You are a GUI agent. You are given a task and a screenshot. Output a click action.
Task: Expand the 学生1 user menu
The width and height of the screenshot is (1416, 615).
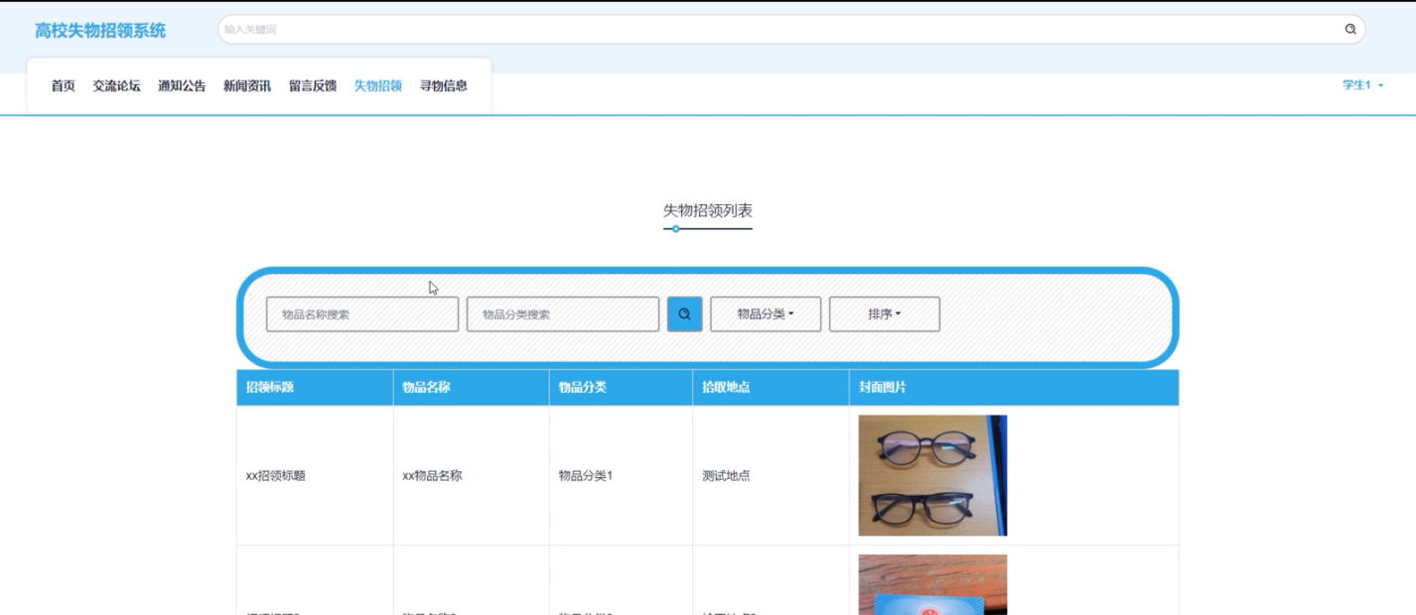[x=1362, y=85]
